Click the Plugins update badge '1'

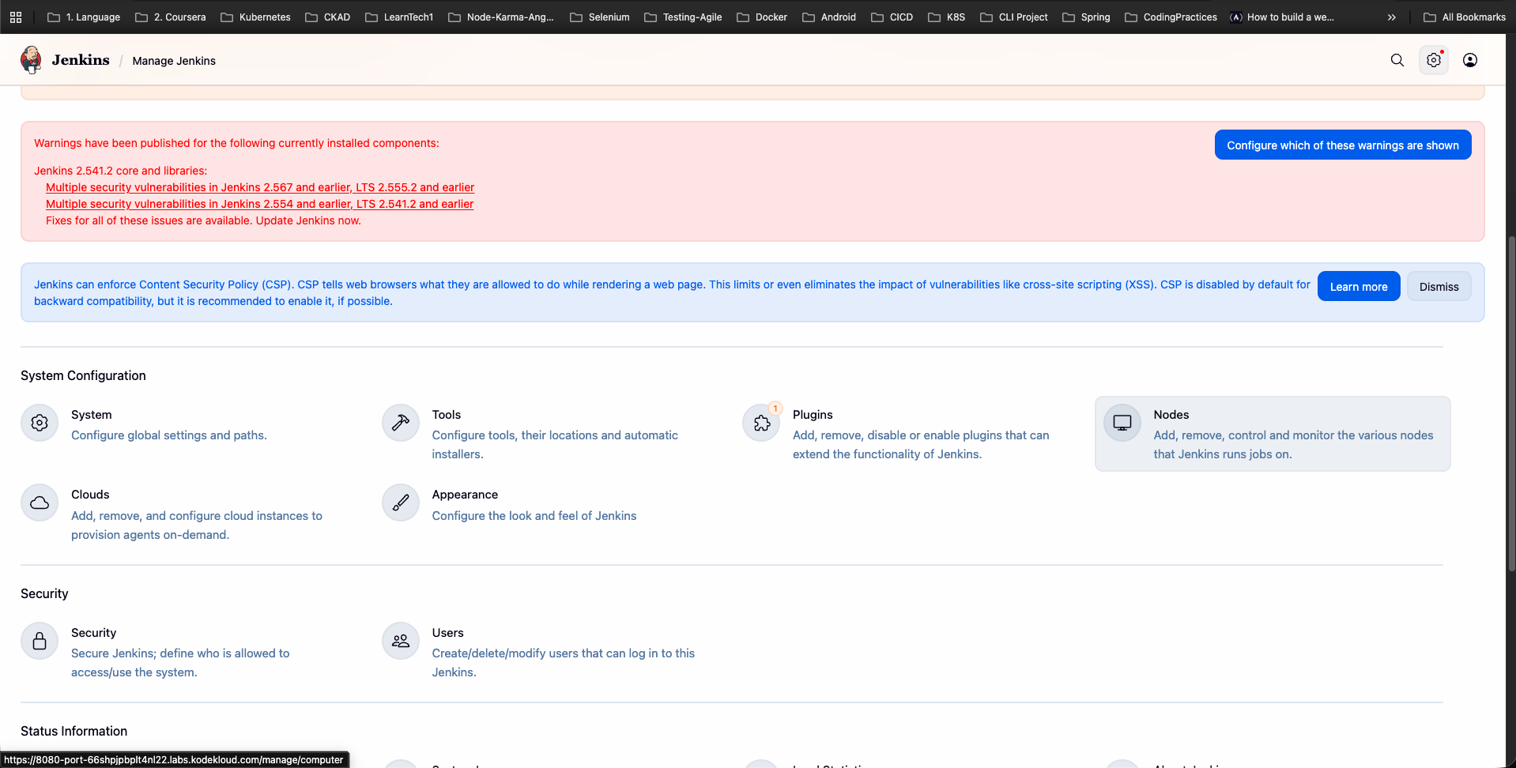coord(775,408)
